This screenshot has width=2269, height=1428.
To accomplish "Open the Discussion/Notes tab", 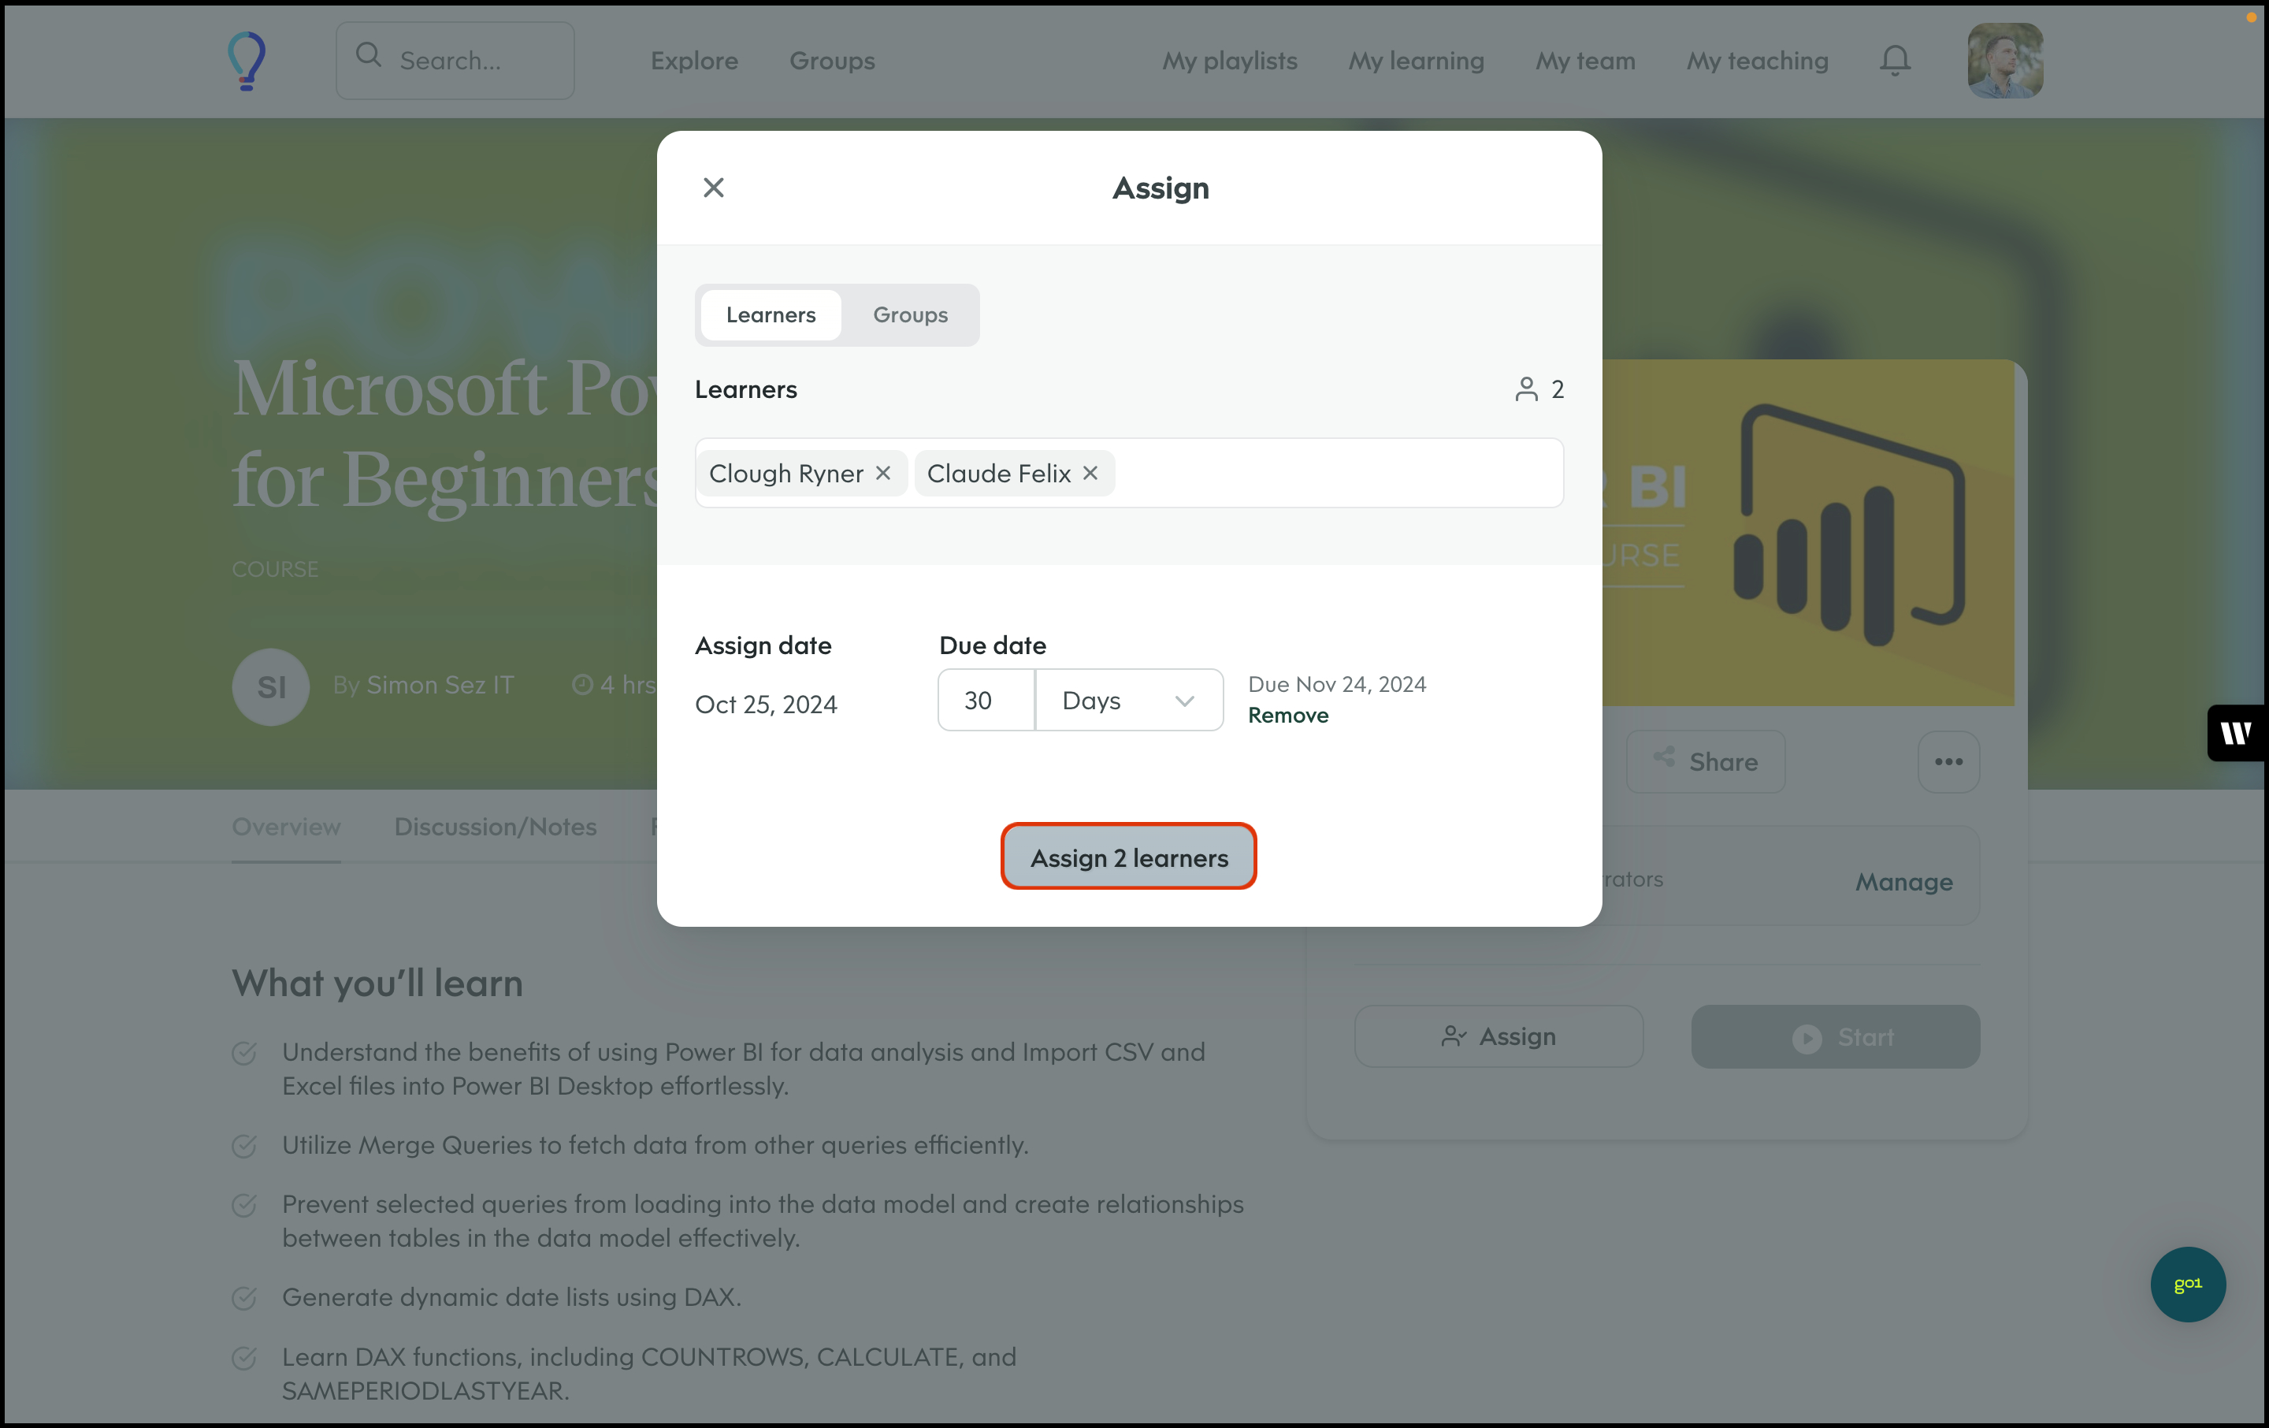I will [x=496, y=827].
